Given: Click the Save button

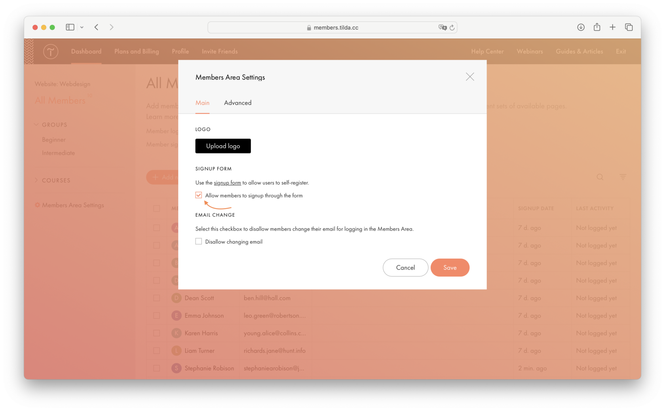Looking at the screenshot, I should pyautogui.click(x=450, y=267).
